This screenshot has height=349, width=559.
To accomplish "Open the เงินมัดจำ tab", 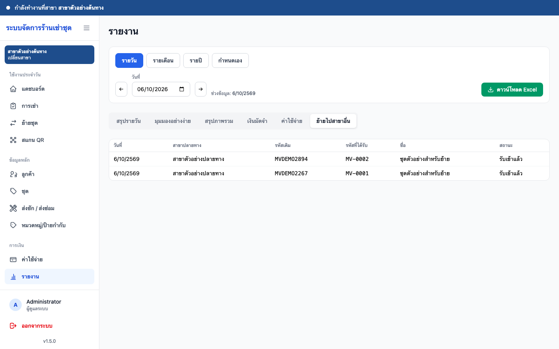I will [257, 121].
